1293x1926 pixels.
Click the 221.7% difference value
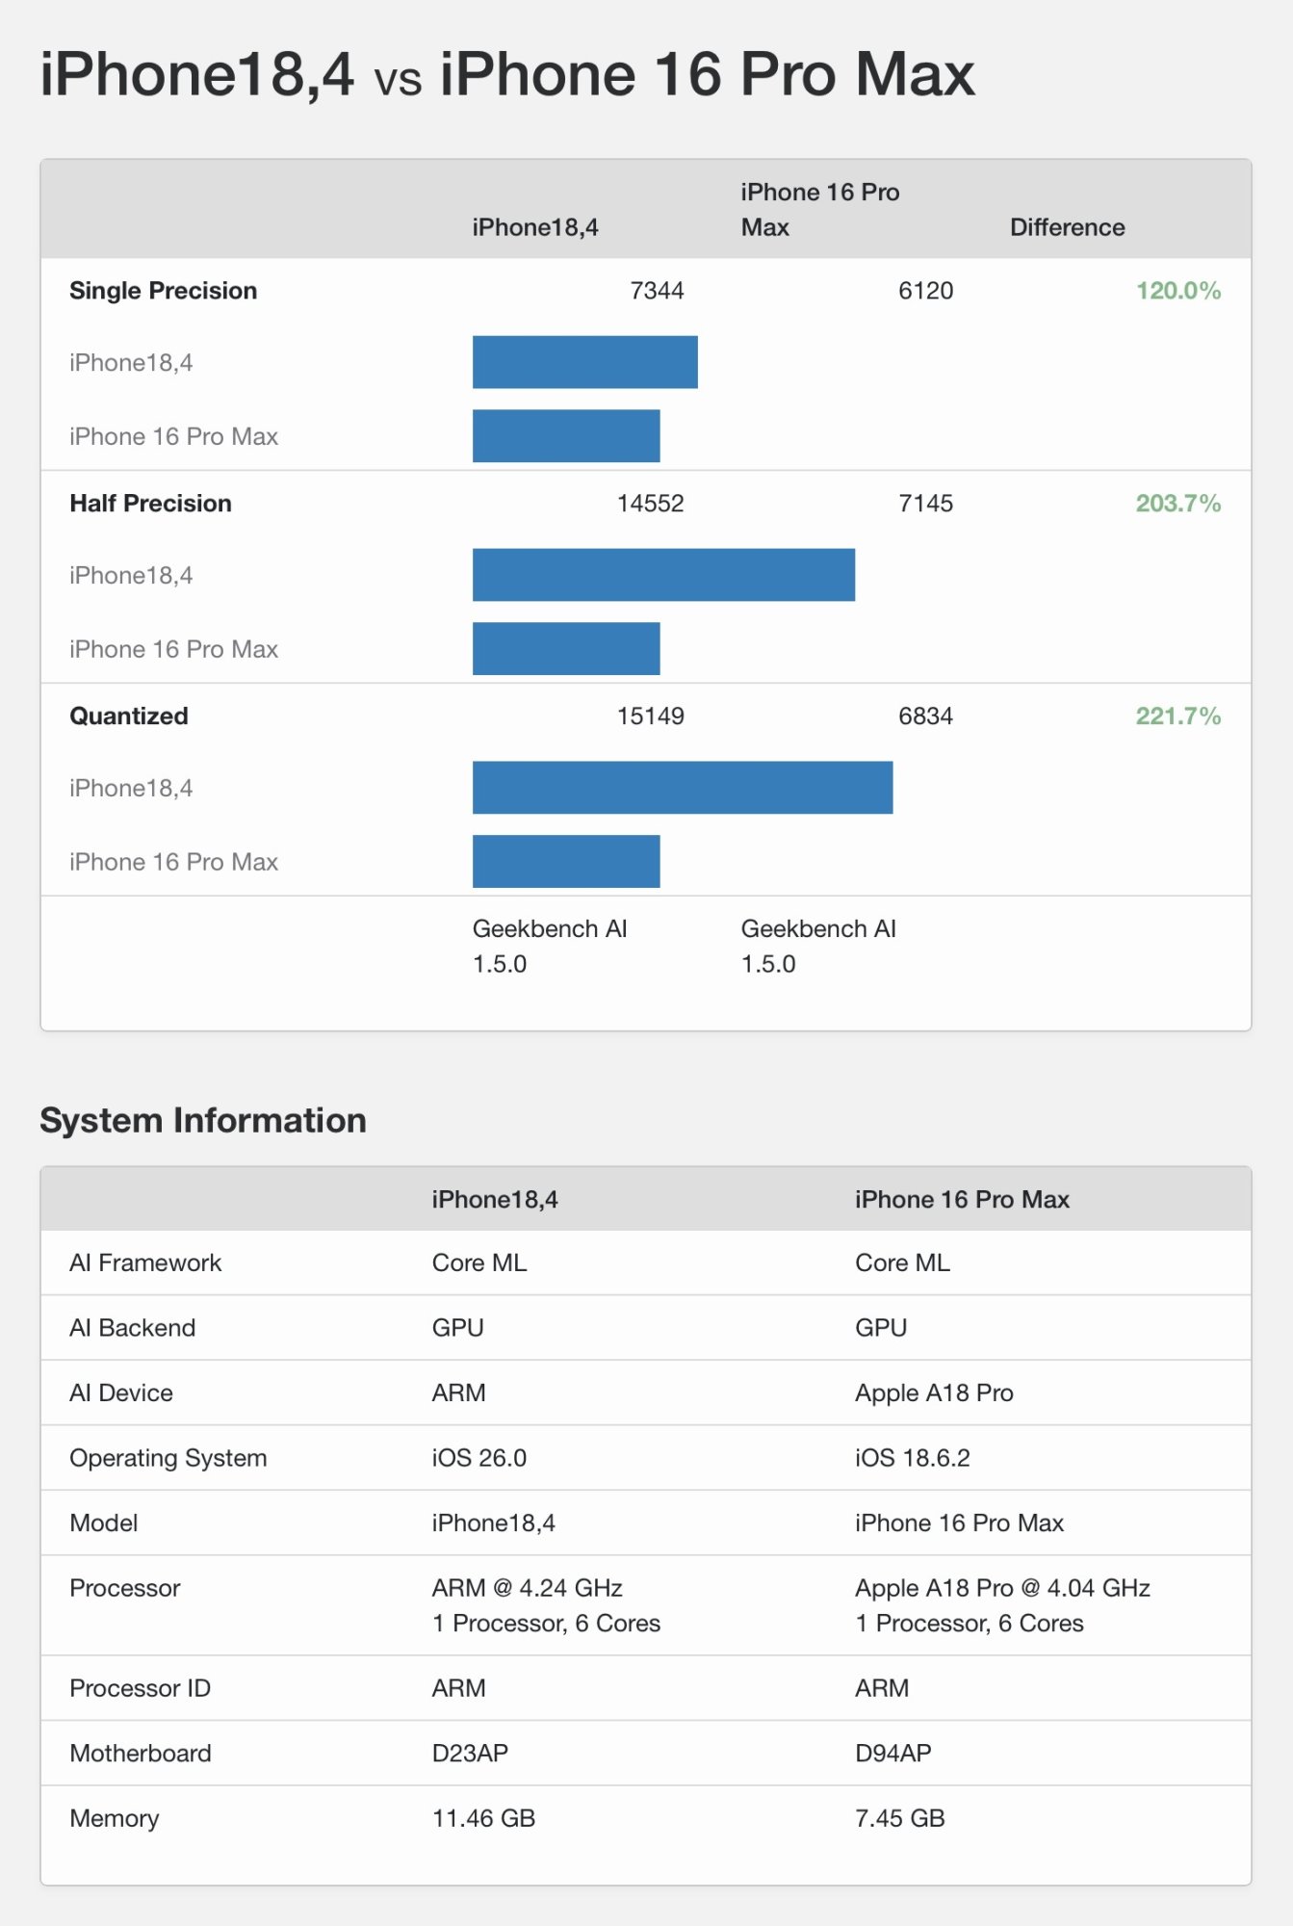click(x=1177, y=716)
